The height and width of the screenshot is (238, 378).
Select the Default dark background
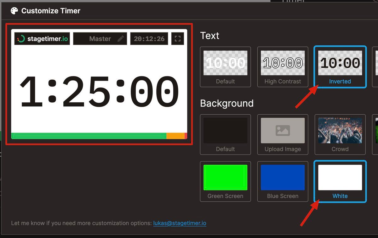(x=225, y=134)
